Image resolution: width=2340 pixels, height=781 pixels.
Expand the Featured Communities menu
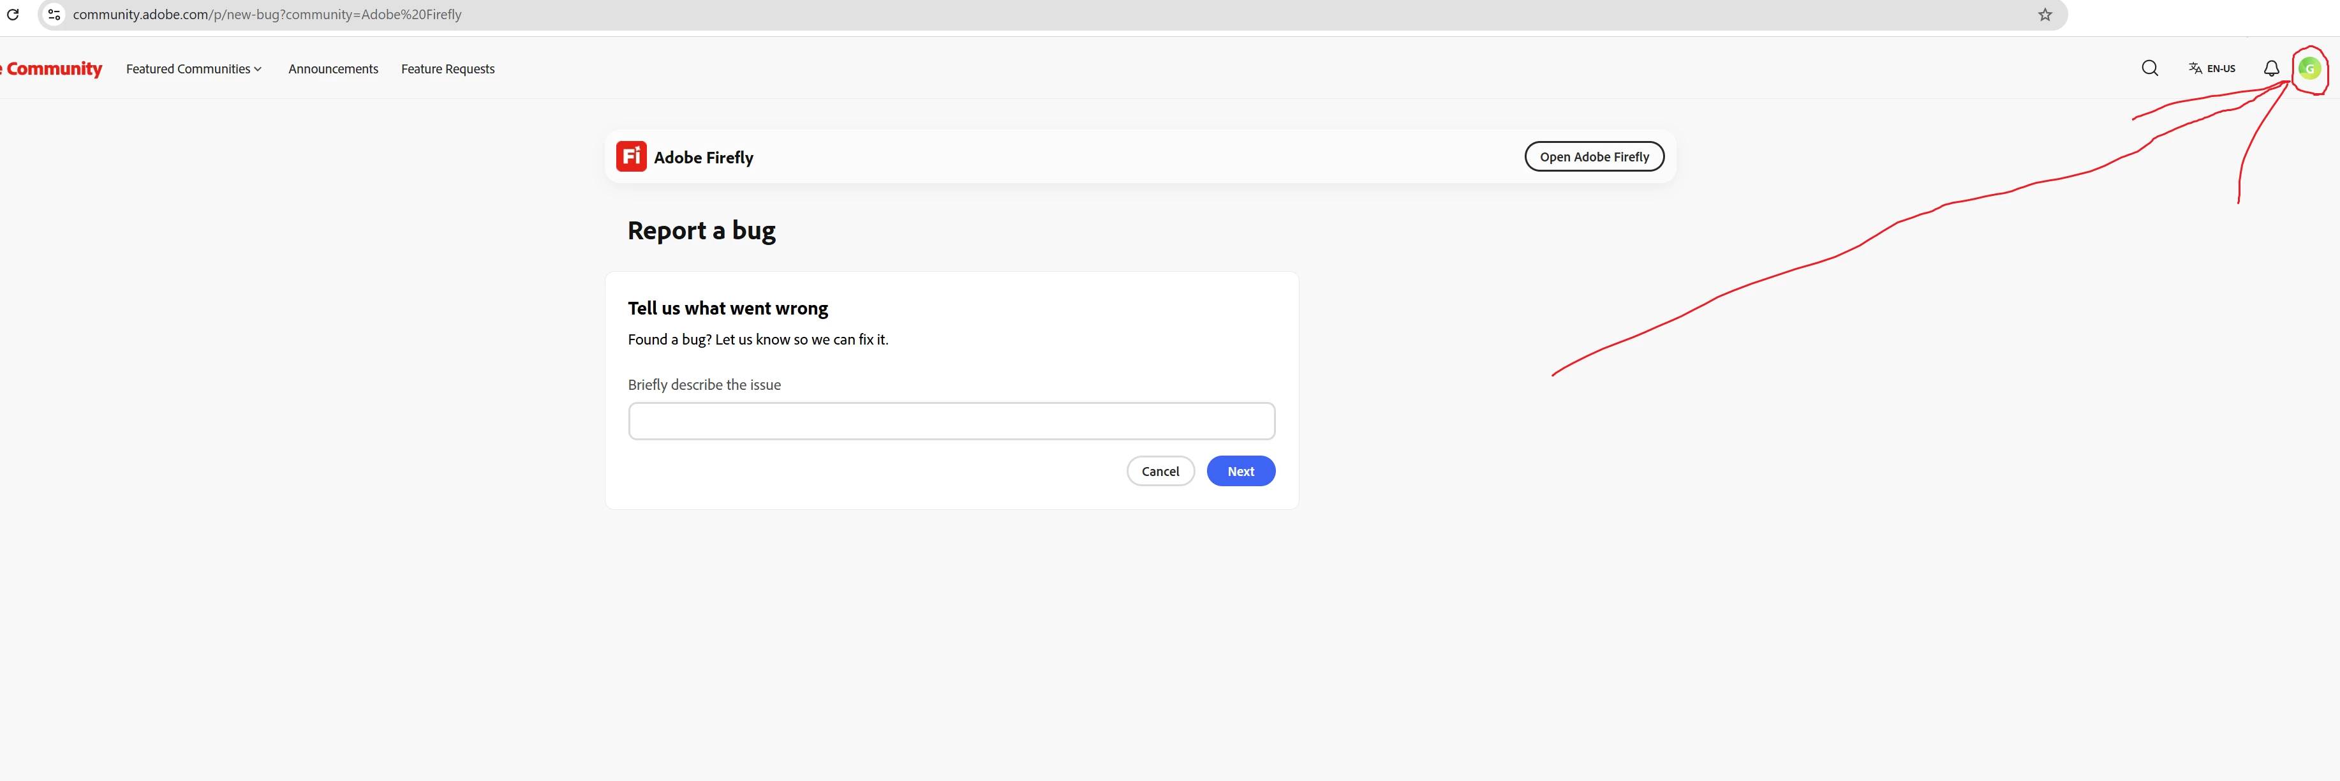click(188, 69)
